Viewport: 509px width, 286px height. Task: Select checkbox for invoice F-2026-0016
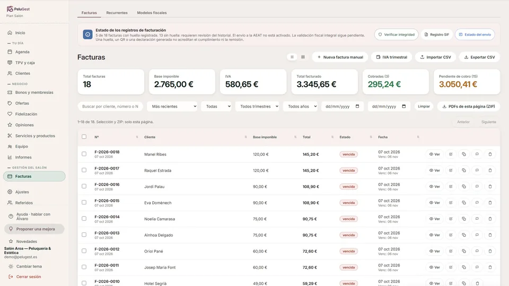click(84, 186)
